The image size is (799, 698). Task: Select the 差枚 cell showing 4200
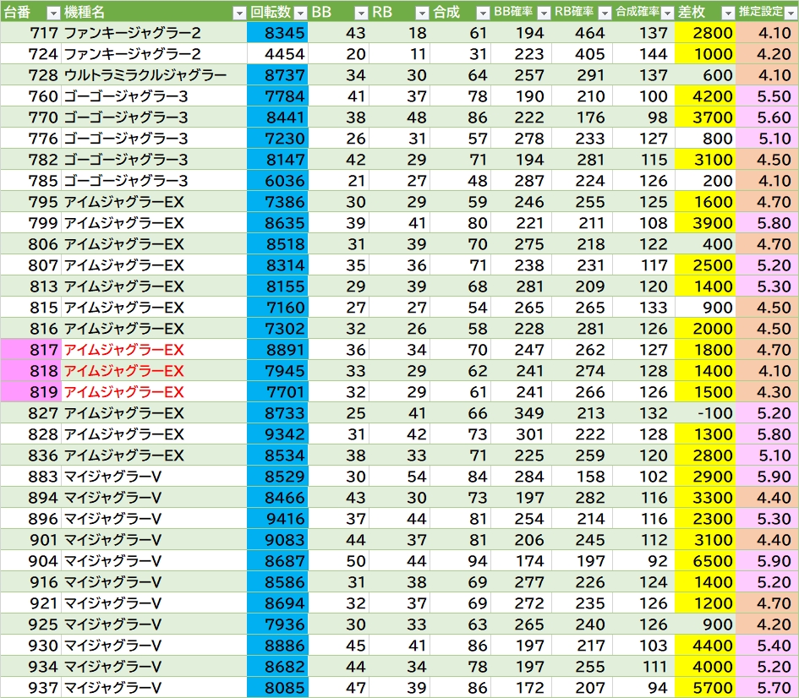tap(705, 96)
